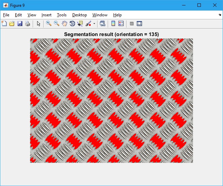Open a file with the folder icon

[12, 23]
